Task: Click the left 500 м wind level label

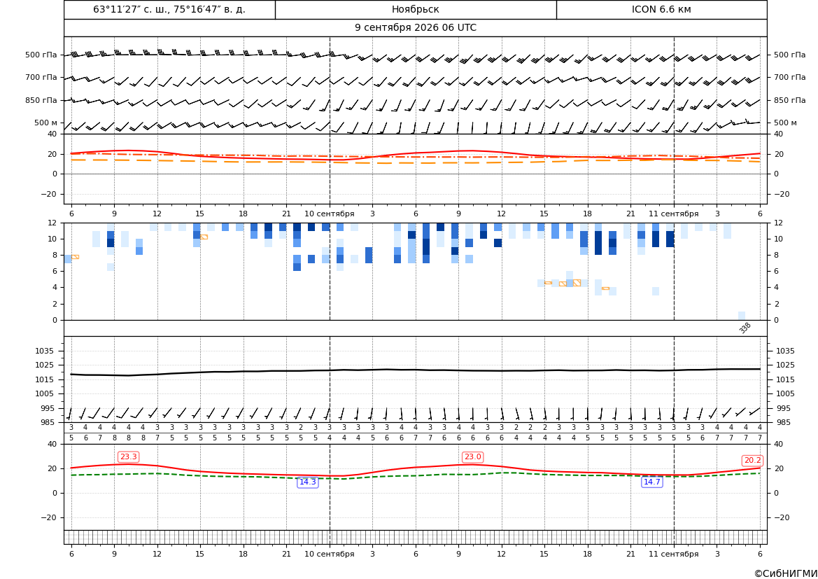Action: [x=46, y=123]
